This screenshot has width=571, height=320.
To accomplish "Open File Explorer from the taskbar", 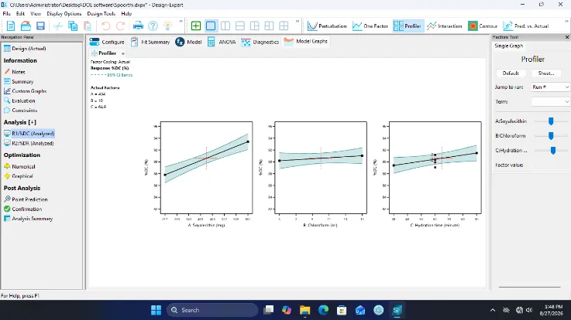I will tap(304, 310).
